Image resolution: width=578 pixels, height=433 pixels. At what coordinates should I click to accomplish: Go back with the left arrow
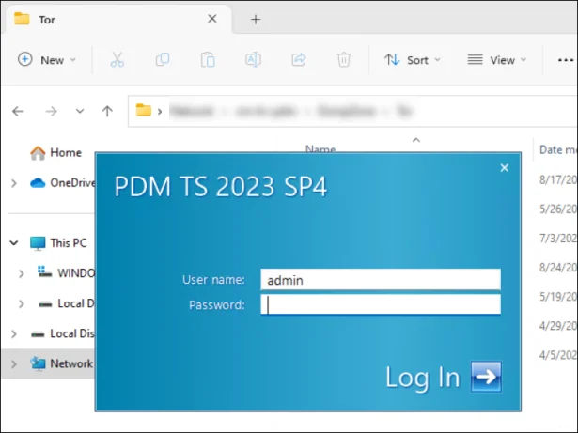click(x=18, y=111)
